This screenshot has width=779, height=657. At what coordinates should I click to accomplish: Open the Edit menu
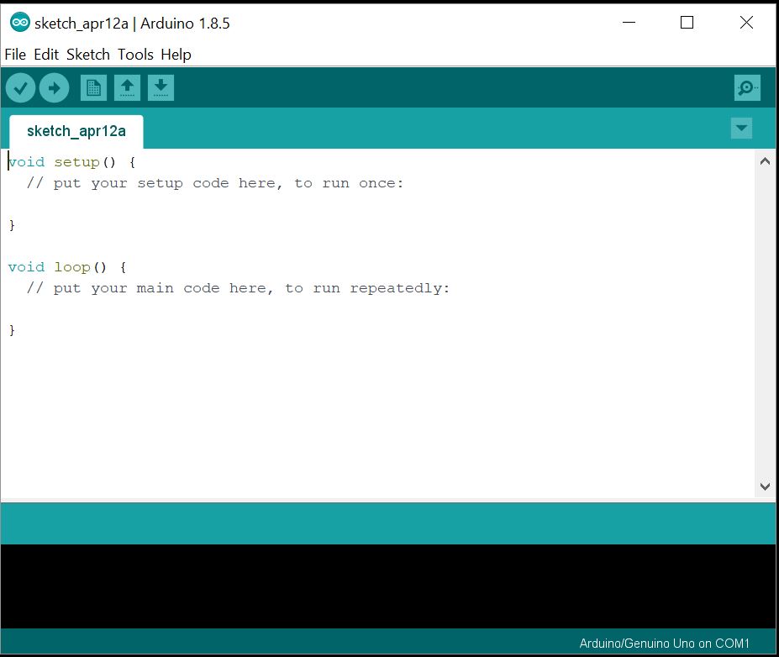(x=46, y=54)
